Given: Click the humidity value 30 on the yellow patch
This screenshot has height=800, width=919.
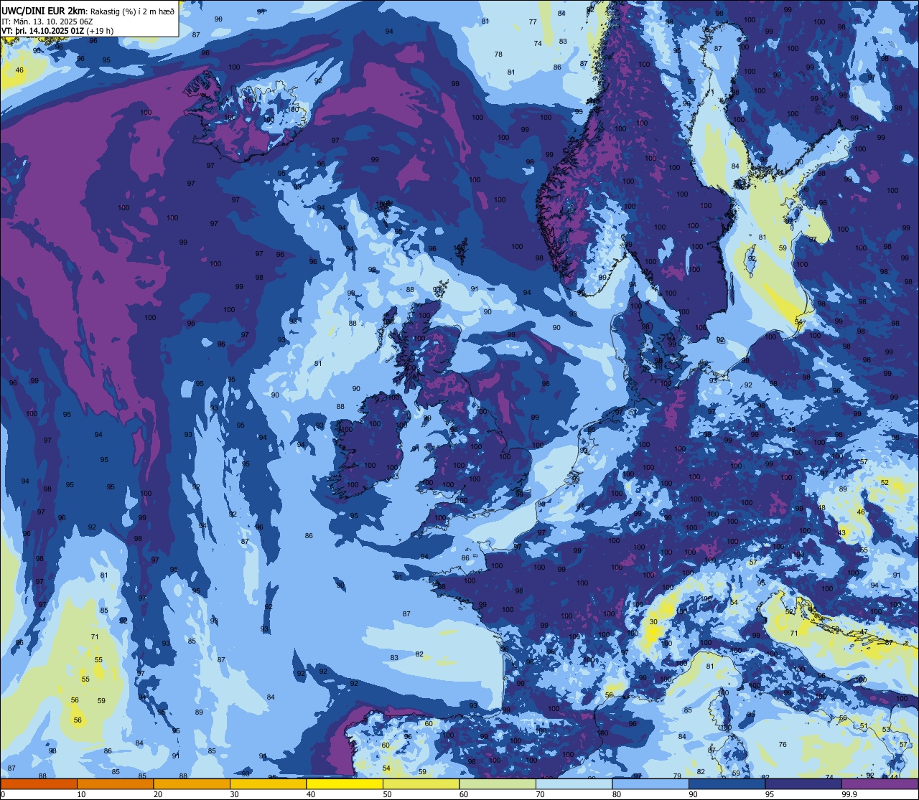Looking at the screenshot, I should 653,622.
